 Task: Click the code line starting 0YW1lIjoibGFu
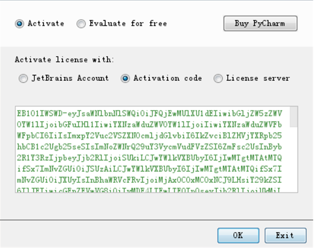point(149,124)
